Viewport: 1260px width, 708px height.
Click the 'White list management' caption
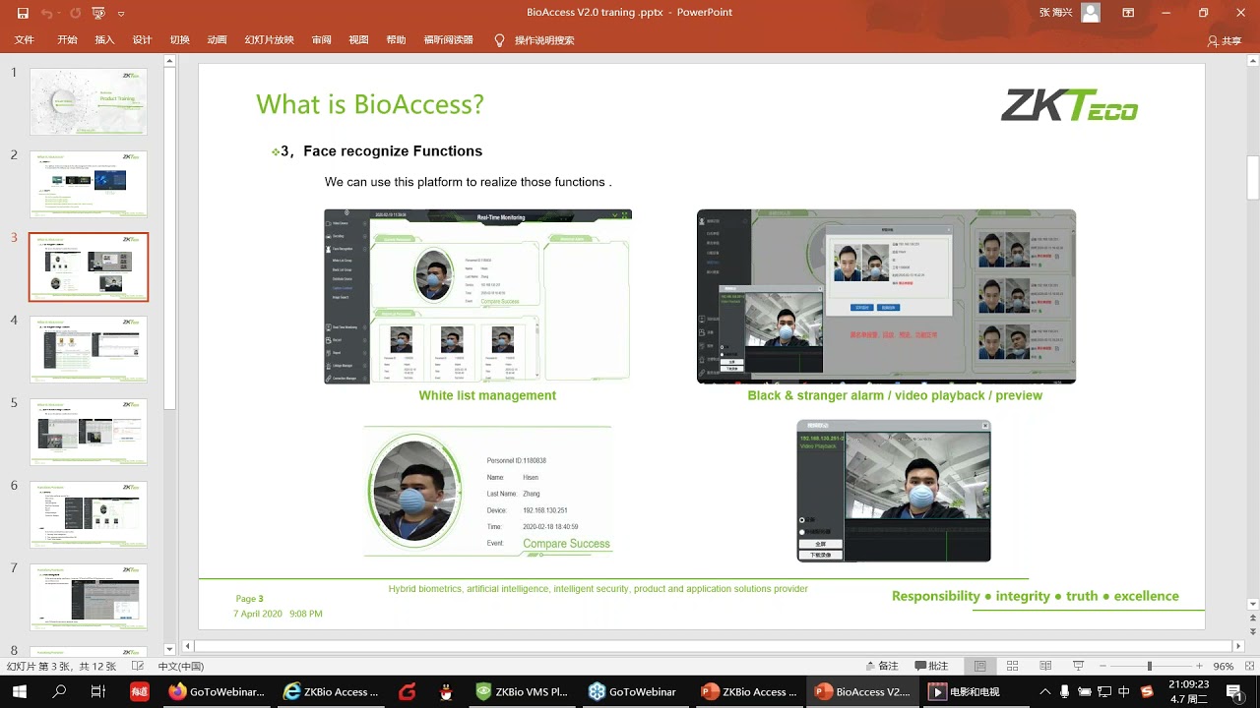[487, 395]
